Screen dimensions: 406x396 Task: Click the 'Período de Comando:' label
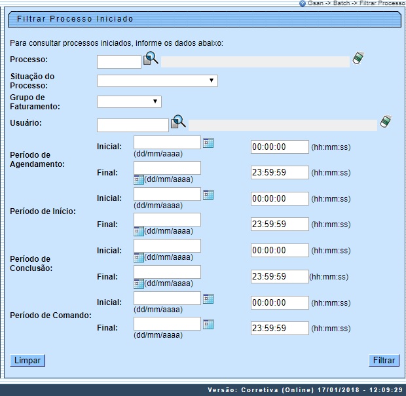51,315
